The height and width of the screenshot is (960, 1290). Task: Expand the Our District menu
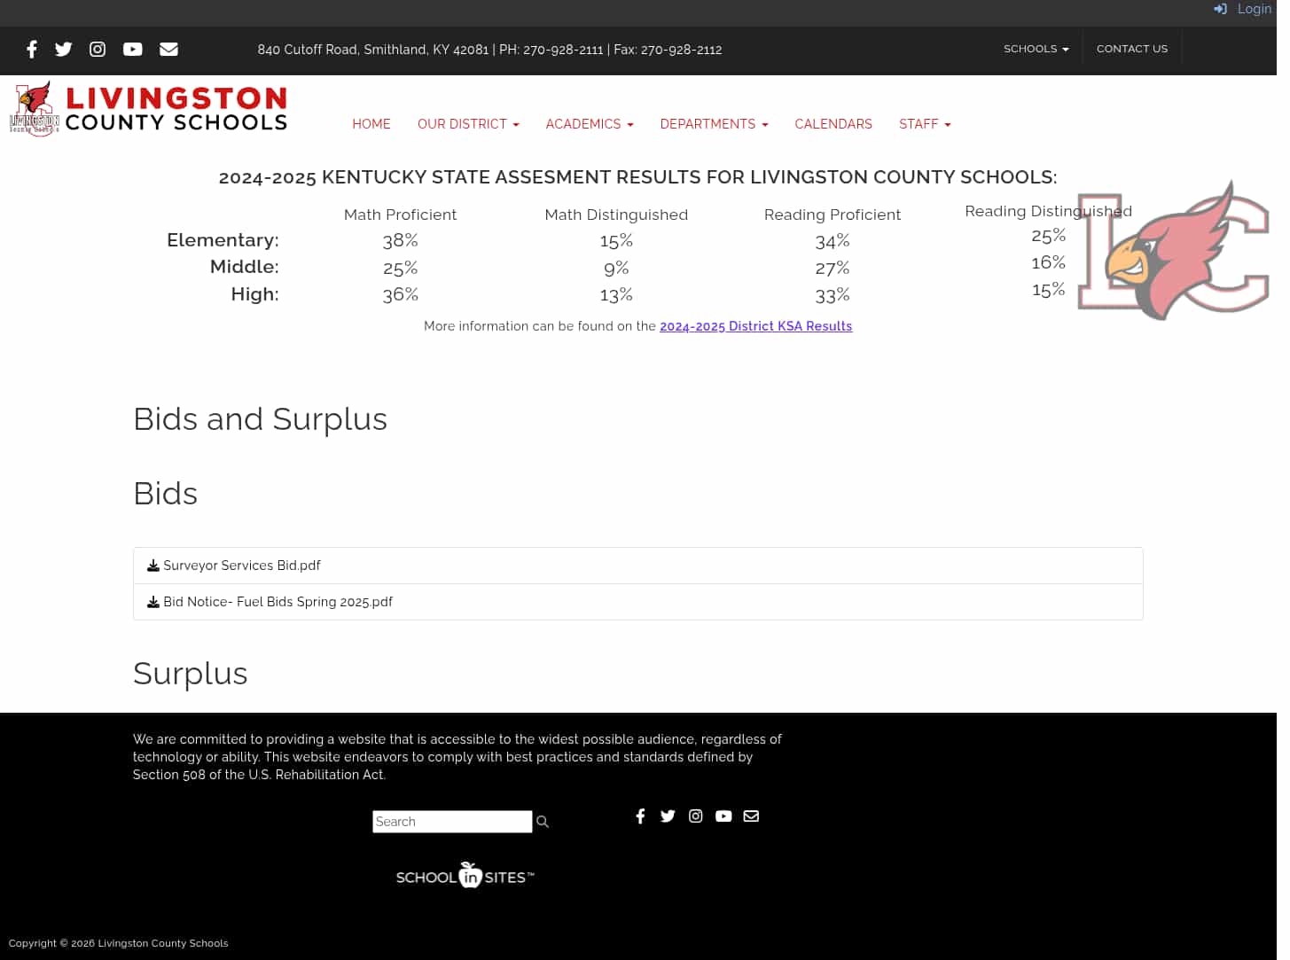[468, 124]
